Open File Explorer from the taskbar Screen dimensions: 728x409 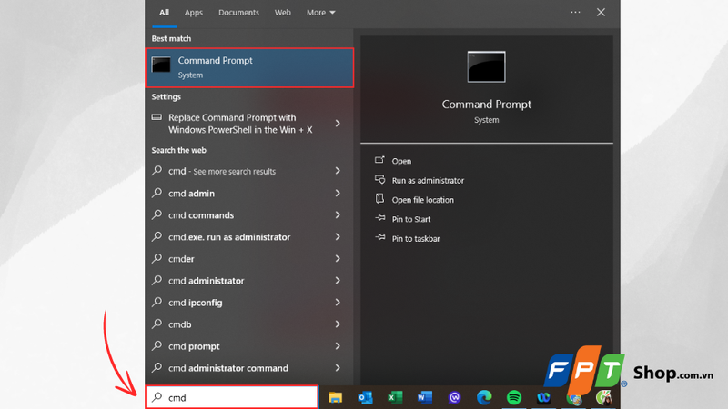[336, 397]
